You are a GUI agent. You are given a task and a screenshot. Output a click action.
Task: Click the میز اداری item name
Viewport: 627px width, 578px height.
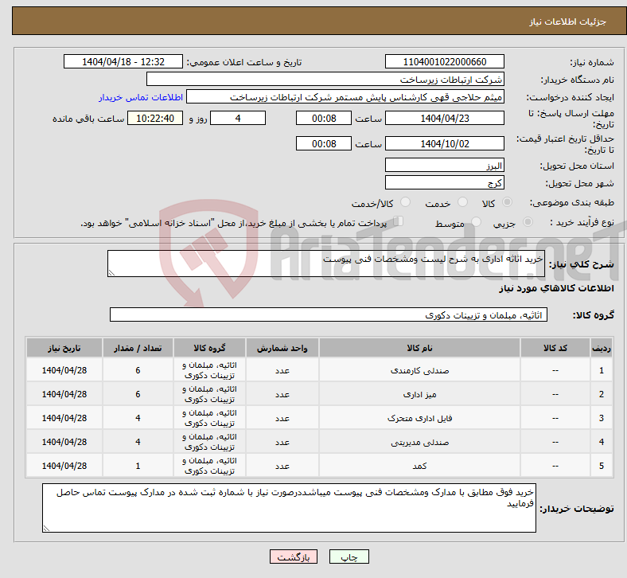click(419, 395)
